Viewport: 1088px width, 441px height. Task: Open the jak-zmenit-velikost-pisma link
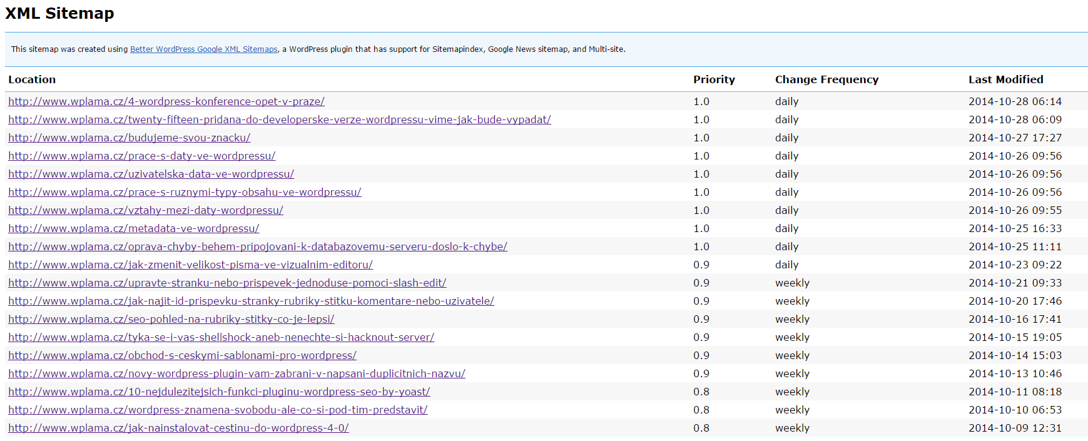[x=191, y=265]
